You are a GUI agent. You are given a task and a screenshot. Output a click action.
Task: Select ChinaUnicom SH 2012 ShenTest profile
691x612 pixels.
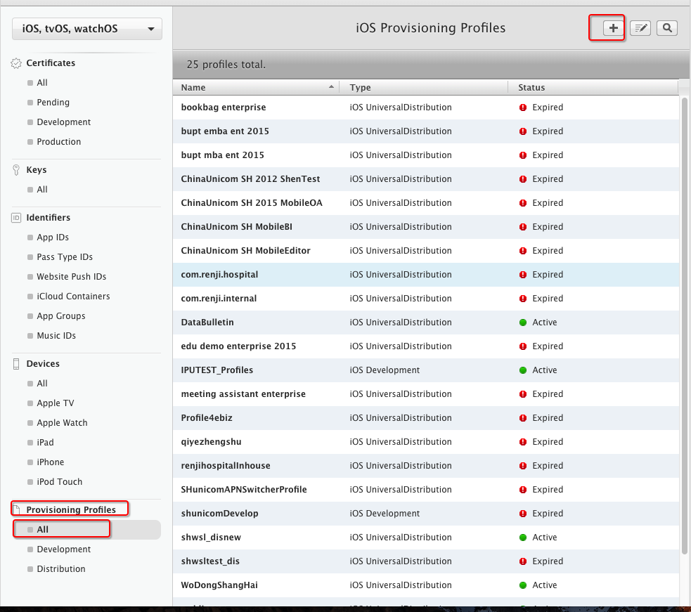coord(426,179)
